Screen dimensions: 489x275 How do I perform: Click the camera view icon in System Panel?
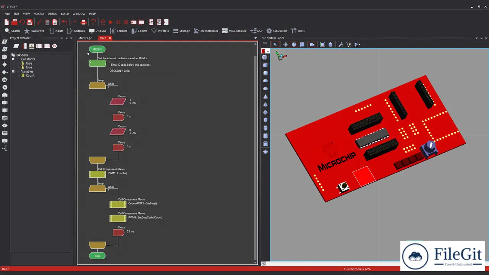point(312,45)
